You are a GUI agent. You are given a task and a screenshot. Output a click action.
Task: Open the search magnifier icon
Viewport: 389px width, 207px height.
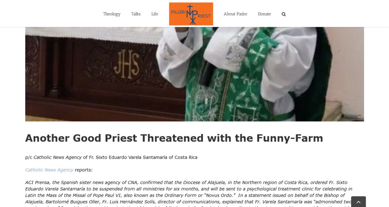284,14
